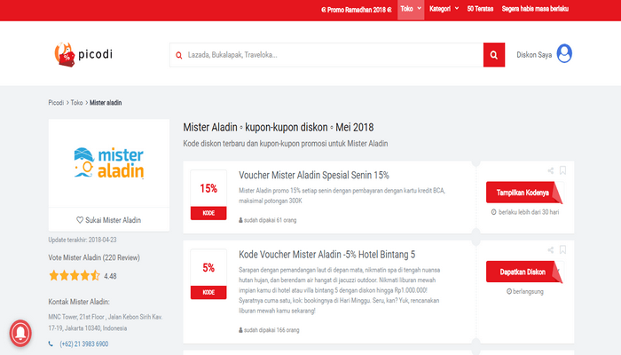Viewport: 621px width, 355px height.
Task: Click the red notification bell icon
Action: [20, 333]
